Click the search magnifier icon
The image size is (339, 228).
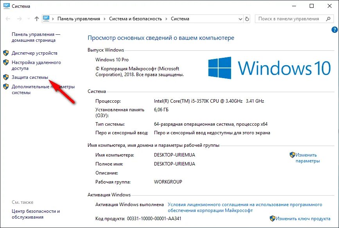pyautogui.click(x=328, y=19)
